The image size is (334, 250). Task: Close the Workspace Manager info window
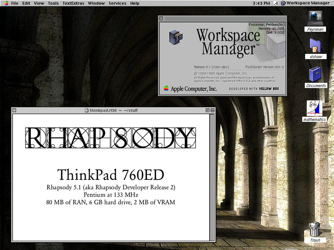pyautogui.click(x=161, y=18)
